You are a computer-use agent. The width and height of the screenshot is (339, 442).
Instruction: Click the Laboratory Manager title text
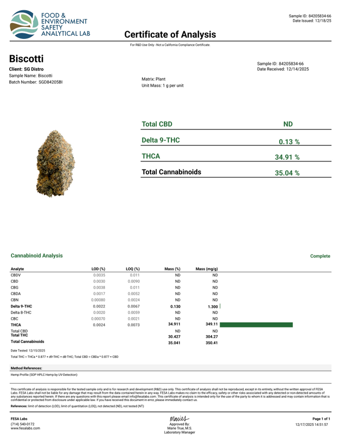(x=179, y=432)
